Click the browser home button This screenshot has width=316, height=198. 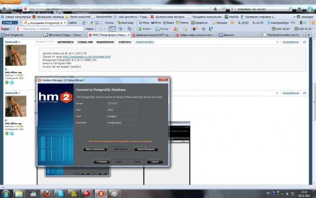[x=299, y=9]
